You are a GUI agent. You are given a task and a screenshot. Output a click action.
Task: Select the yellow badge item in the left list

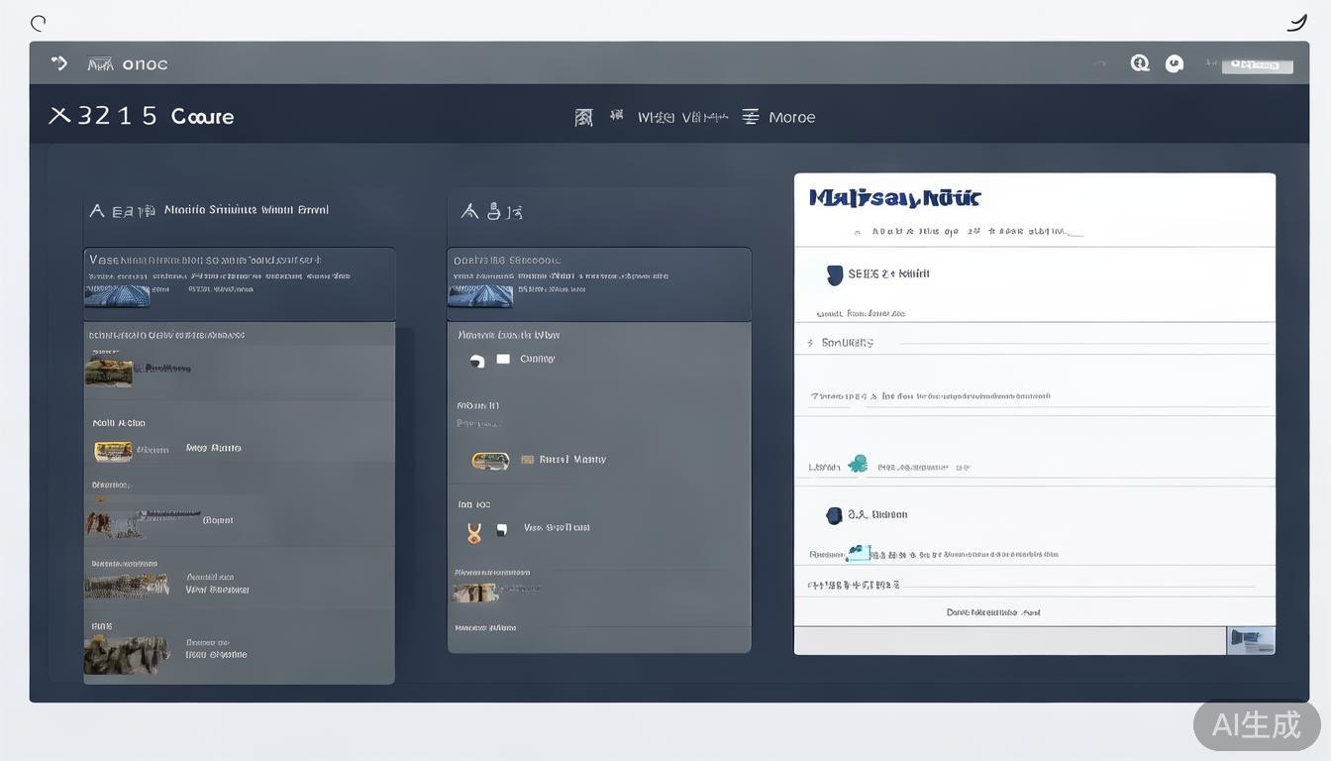click(113, 451)
